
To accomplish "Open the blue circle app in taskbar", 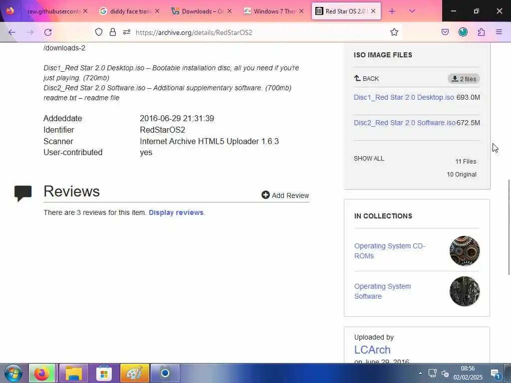I will pyautogui.click(x=165, y=373).
